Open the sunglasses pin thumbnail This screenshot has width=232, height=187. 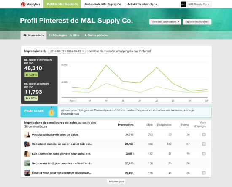tap(27, 154)
